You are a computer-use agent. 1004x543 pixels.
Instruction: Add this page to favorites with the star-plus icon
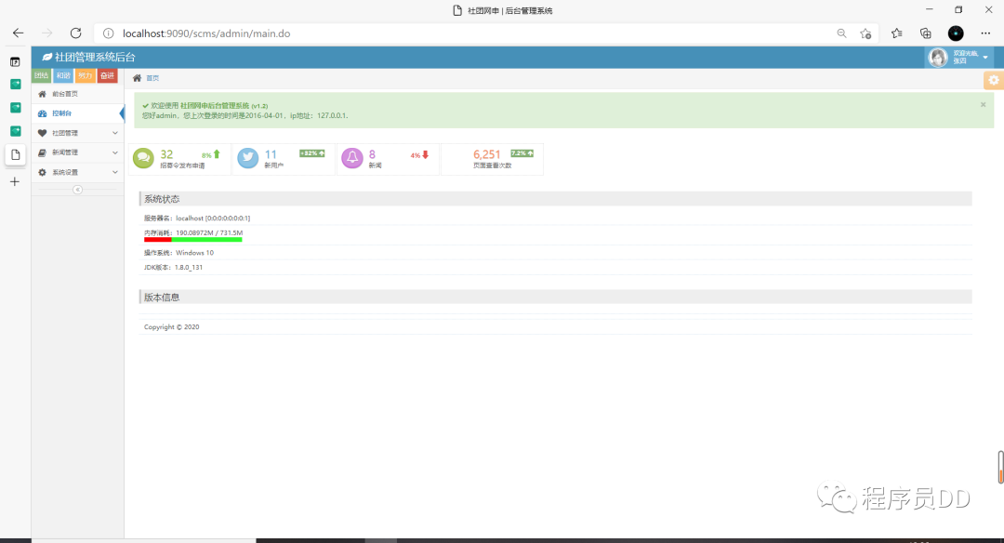pyautogui.click(x=865, y=33)
